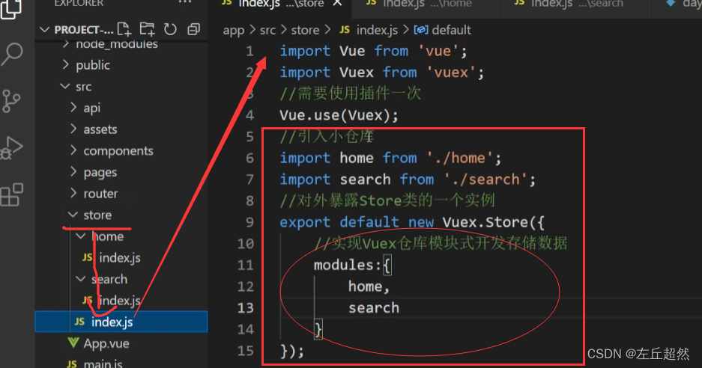
Task: Click the 'index.js' breadcrumb segment
Action: coord(377,31)
